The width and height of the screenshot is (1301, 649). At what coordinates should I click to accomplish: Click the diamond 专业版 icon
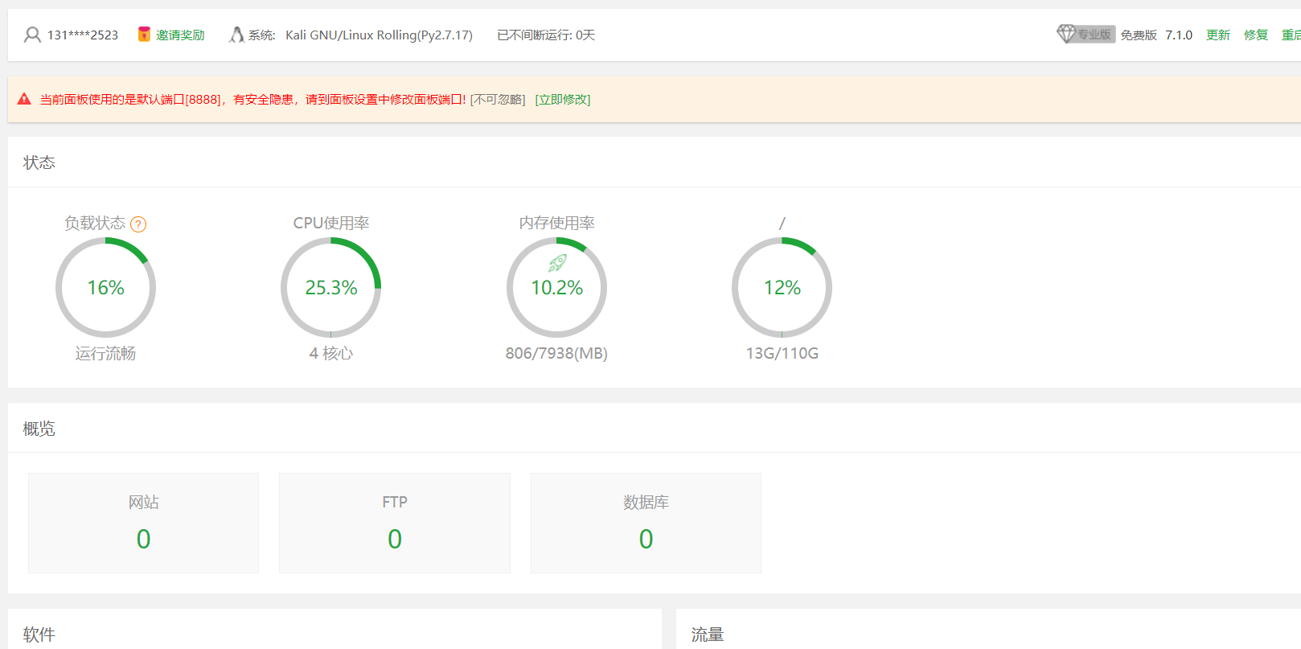tap(1066, 34)
